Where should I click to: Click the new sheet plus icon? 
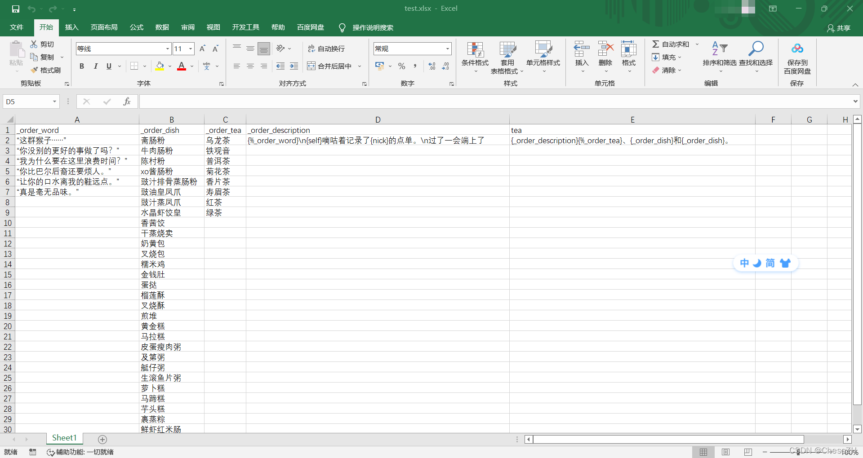[x=102, y=440]
